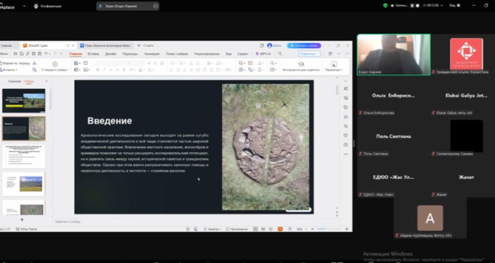Switch to Структура outline pane tab

[x=15, y=82]
